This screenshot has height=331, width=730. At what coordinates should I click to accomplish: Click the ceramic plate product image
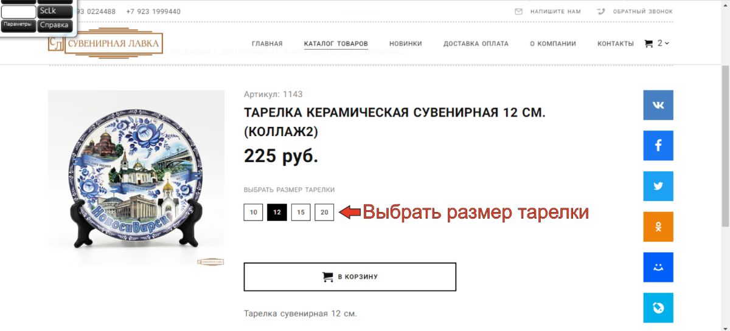click(136, 178)
